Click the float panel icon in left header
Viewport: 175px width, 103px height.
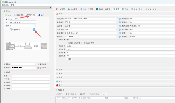tap(51, 7)
